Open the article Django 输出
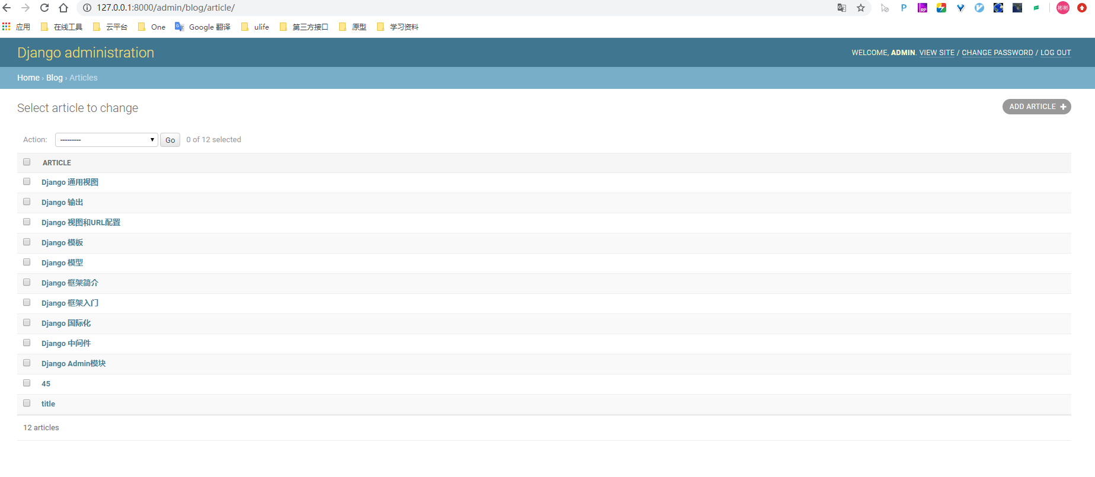 (62, 203)
